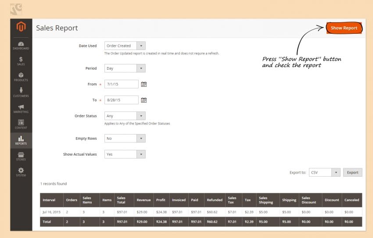The height and width of the screenshot is (238, 373).
Task: Focus the From date input field
Action: (121, 84)
